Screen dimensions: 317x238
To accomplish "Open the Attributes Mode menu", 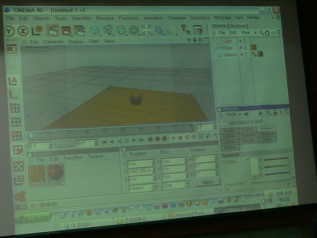I will pyautogui.click(x=231, y=114).
